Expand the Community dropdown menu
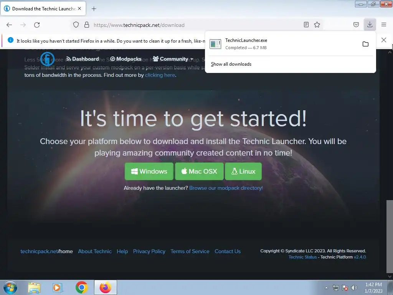This screenshot has height=295, width=393. (x=173, y=59)
